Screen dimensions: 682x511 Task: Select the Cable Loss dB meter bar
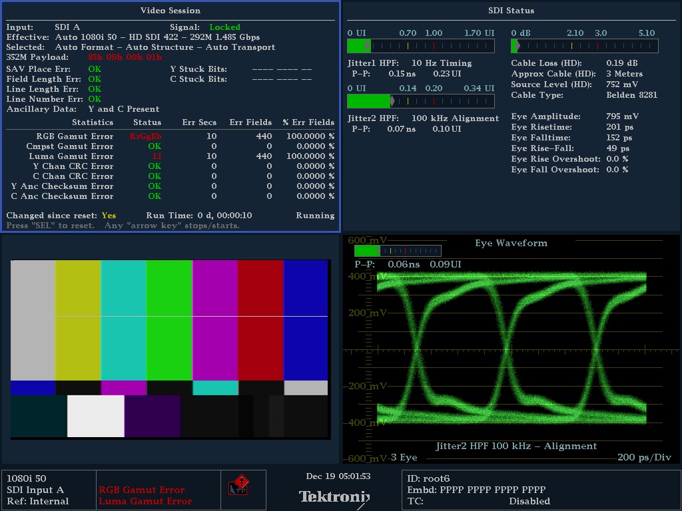click(x=585, y=46)
